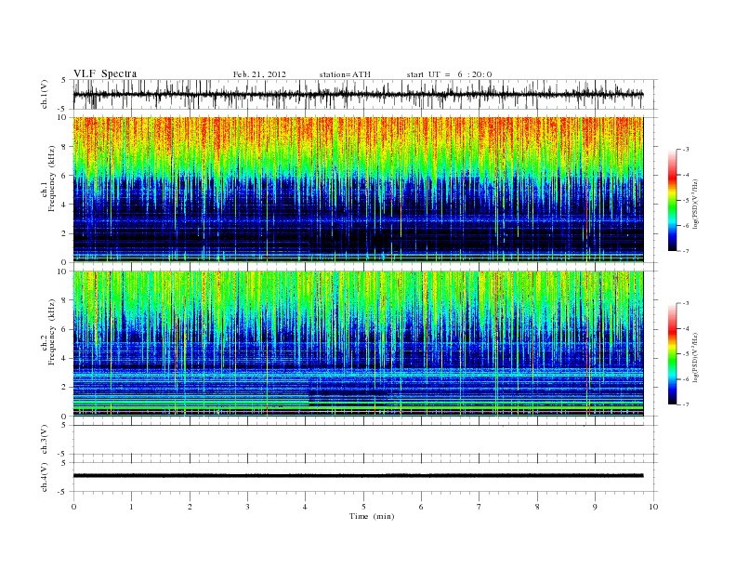The height and width of the screenshot is (569, 736).
Task: Click the "2" tick label on Time axis
Action: [x=190, y=507]
